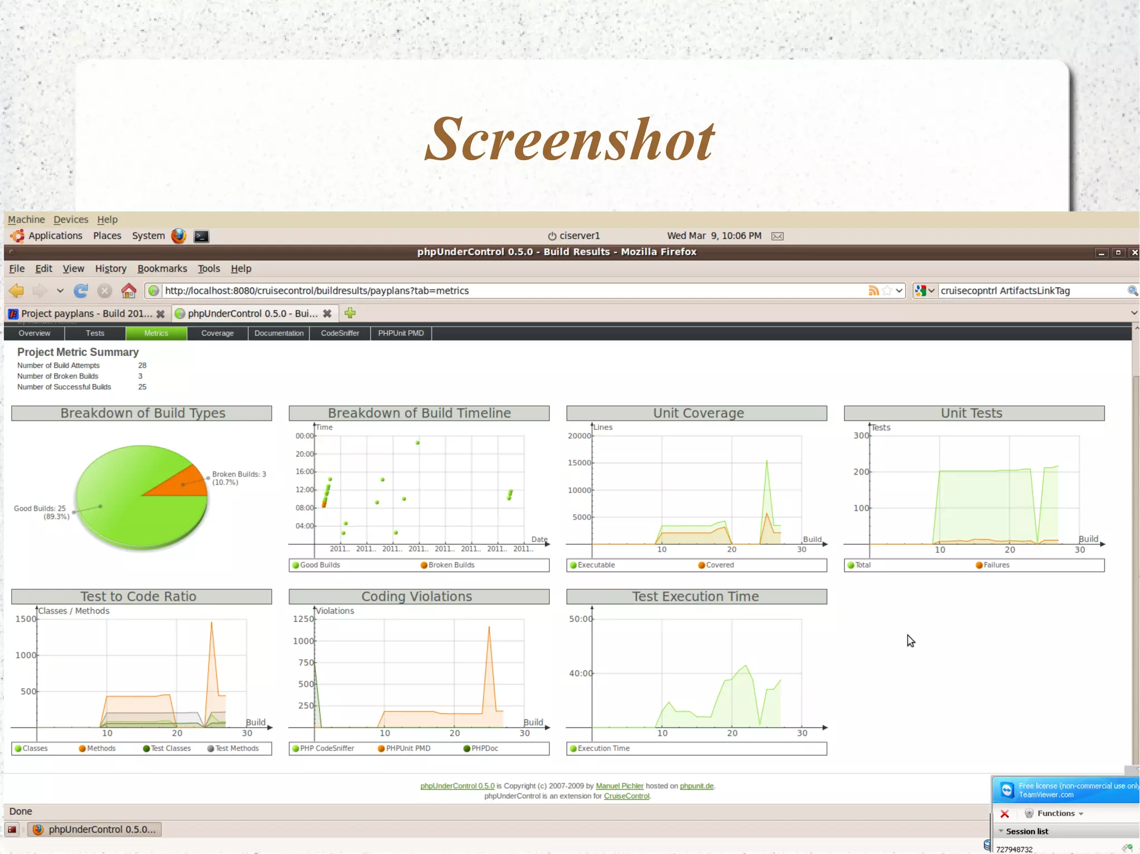Screen dimensions: 1140x854
Task: Open the System menu
Action: (148, 236)
